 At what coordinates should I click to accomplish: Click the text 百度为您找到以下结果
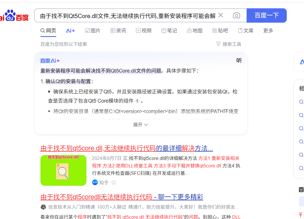click(64, 44)
